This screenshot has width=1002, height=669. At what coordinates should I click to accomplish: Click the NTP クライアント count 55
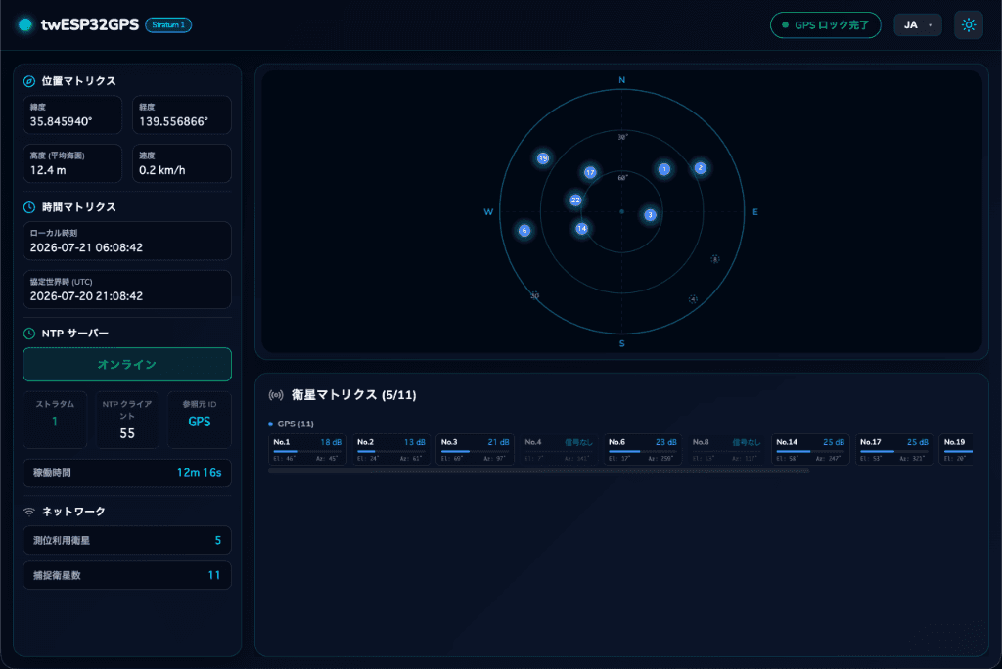coord(127,433)
